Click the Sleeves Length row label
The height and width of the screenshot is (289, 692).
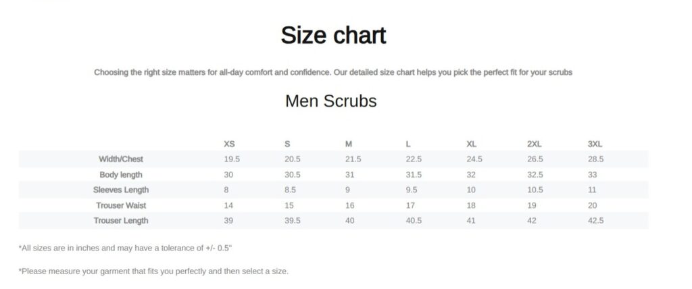click(x=121, y=190)
